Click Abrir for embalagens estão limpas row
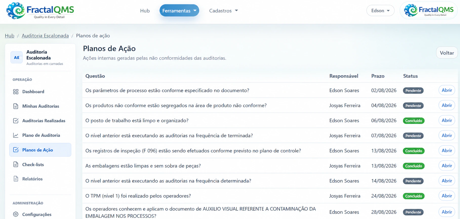The height and width of the screenshot is (219, 460). click(447, 166)
